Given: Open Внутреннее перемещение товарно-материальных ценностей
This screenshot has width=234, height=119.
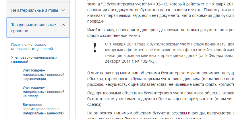Looking at the screenshot, I should 43,109.
